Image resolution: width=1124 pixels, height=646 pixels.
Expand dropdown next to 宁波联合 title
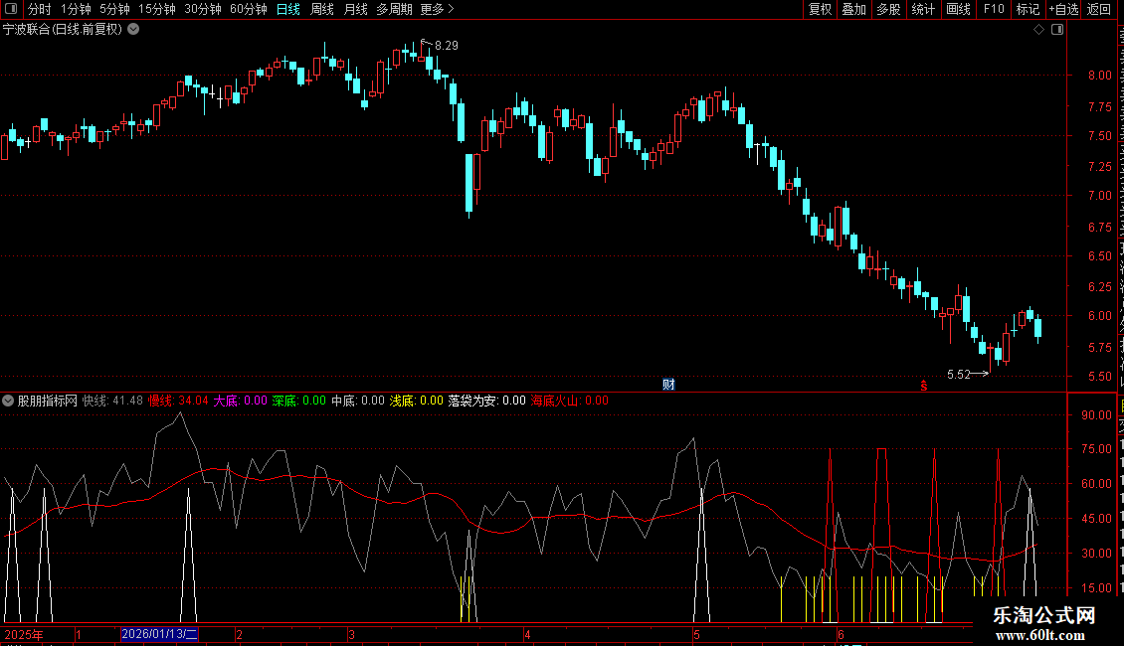point(133,30)
